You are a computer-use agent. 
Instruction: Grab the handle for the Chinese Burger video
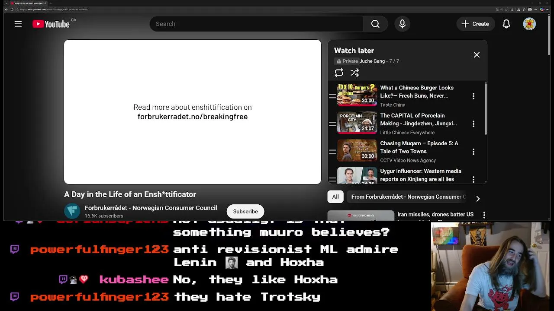click(x=332, y=96)
